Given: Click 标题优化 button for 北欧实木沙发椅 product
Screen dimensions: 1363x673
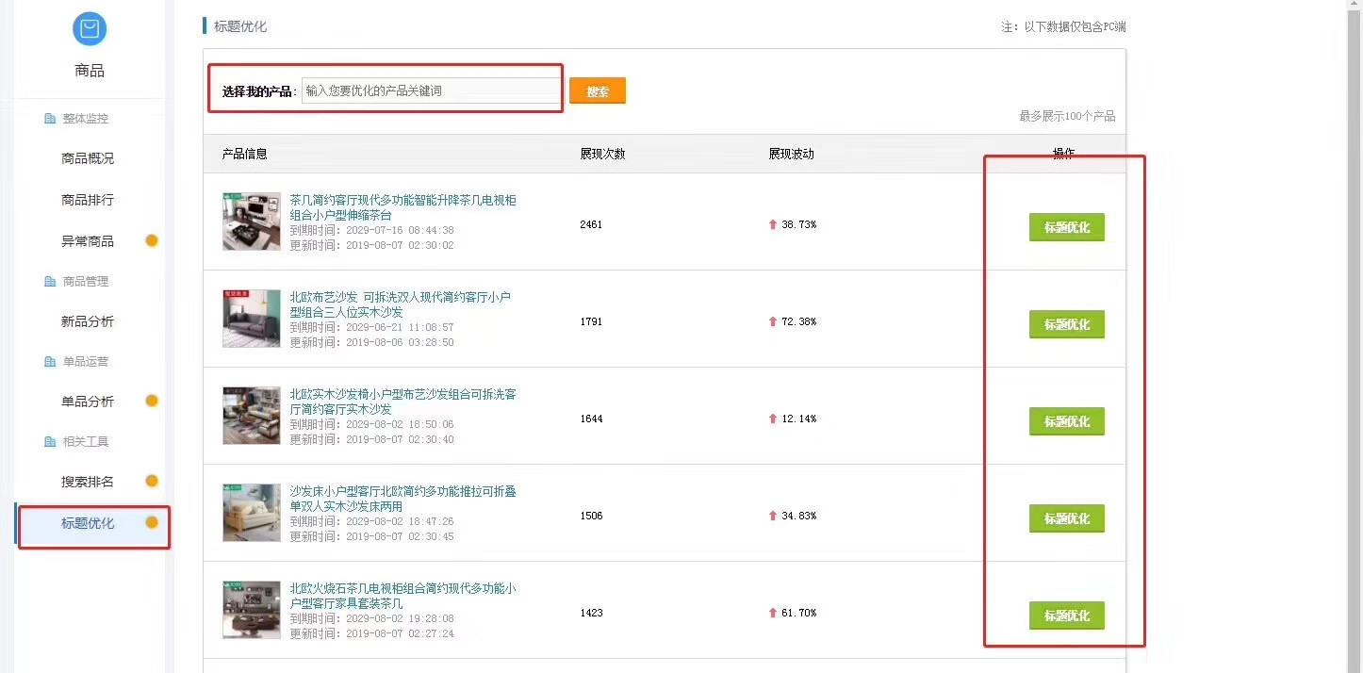Looking at the screenshot, I should (1066, 421).
